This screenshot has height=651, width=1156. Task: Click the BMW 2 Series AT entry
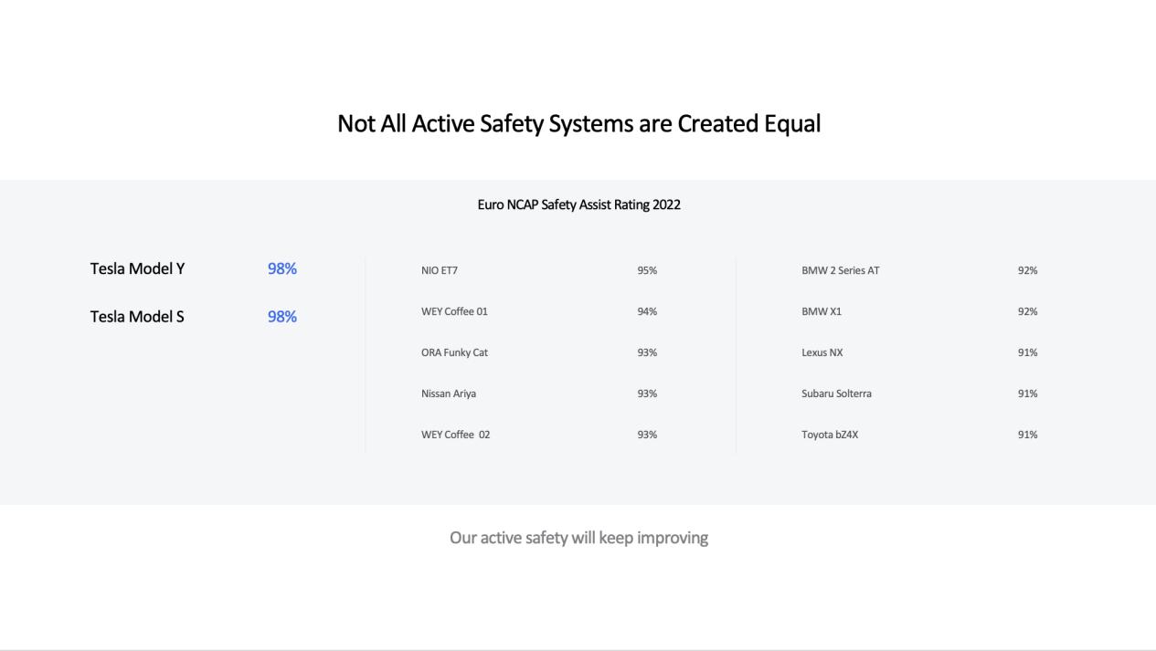pyautogui.click(x=841, y=270)
